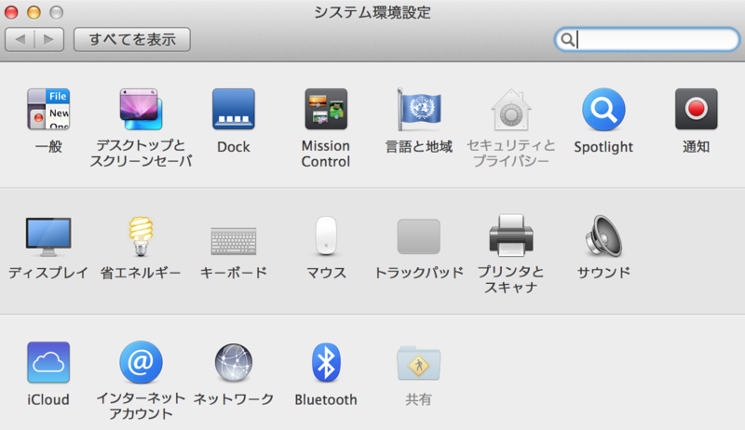Open サウンド speaker icon
Screen dimensions: 745x430
point(603,235)
